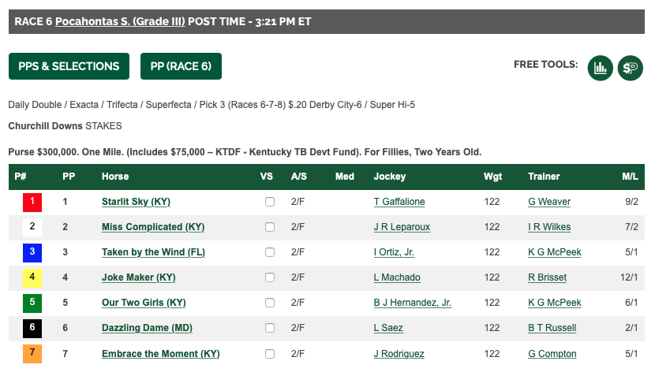The image size is (655, 376).
Task: View horse Miss Complicated (KY)
Action: coord(153,227)
